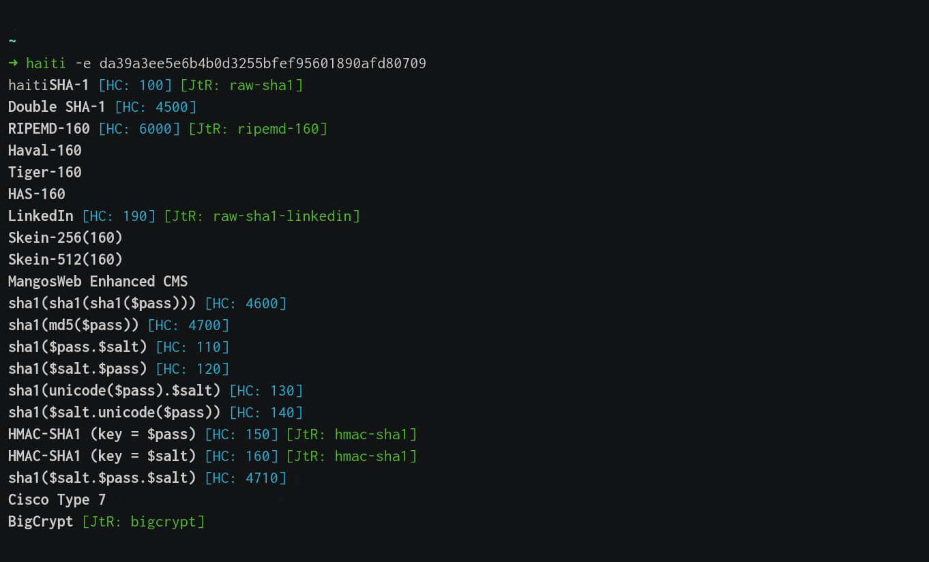The width and height of the screenshot is (929, 562).
Task: Click the haiti command name
Action: (46, 63)
